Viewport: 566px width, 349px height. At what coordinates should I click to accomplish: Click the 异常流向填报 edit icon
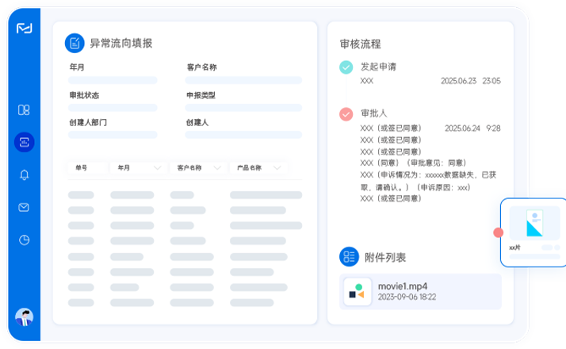(x=75, y=43)
